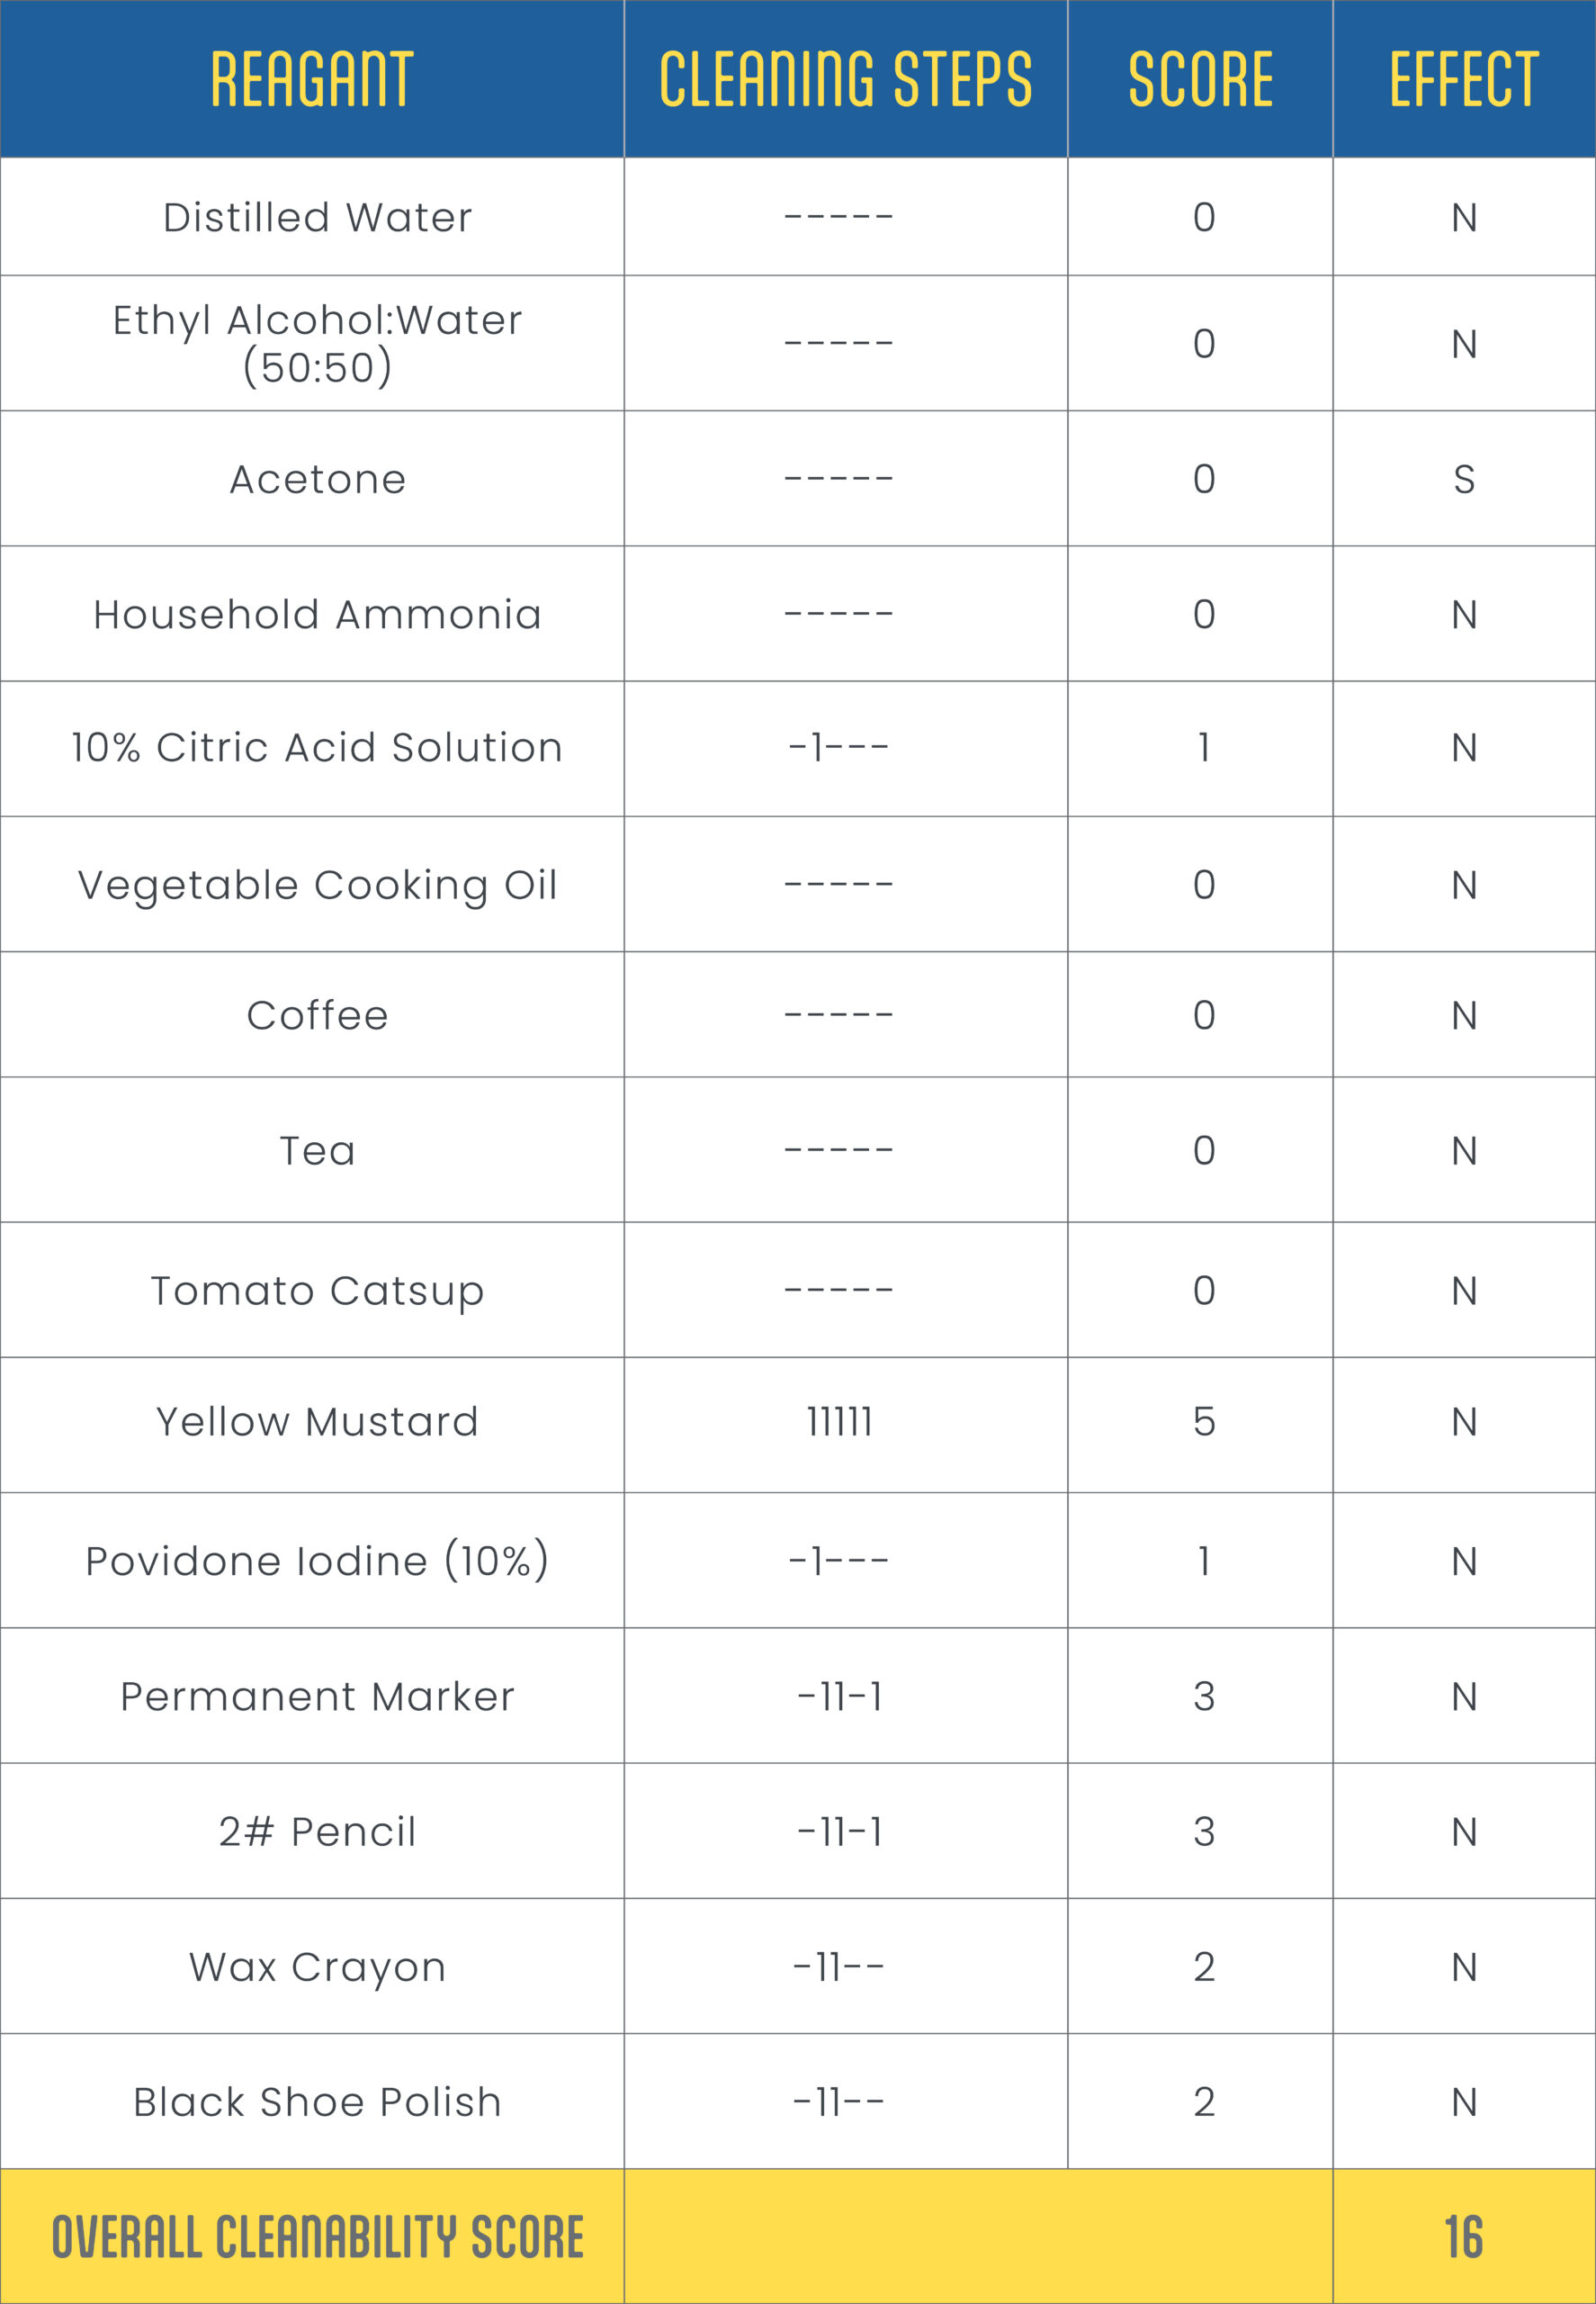Image resolution: width=1596 pixels, height=2304 pixels.
Task: Click the Distilled Water reagent cell
Action: click(317, 217)
